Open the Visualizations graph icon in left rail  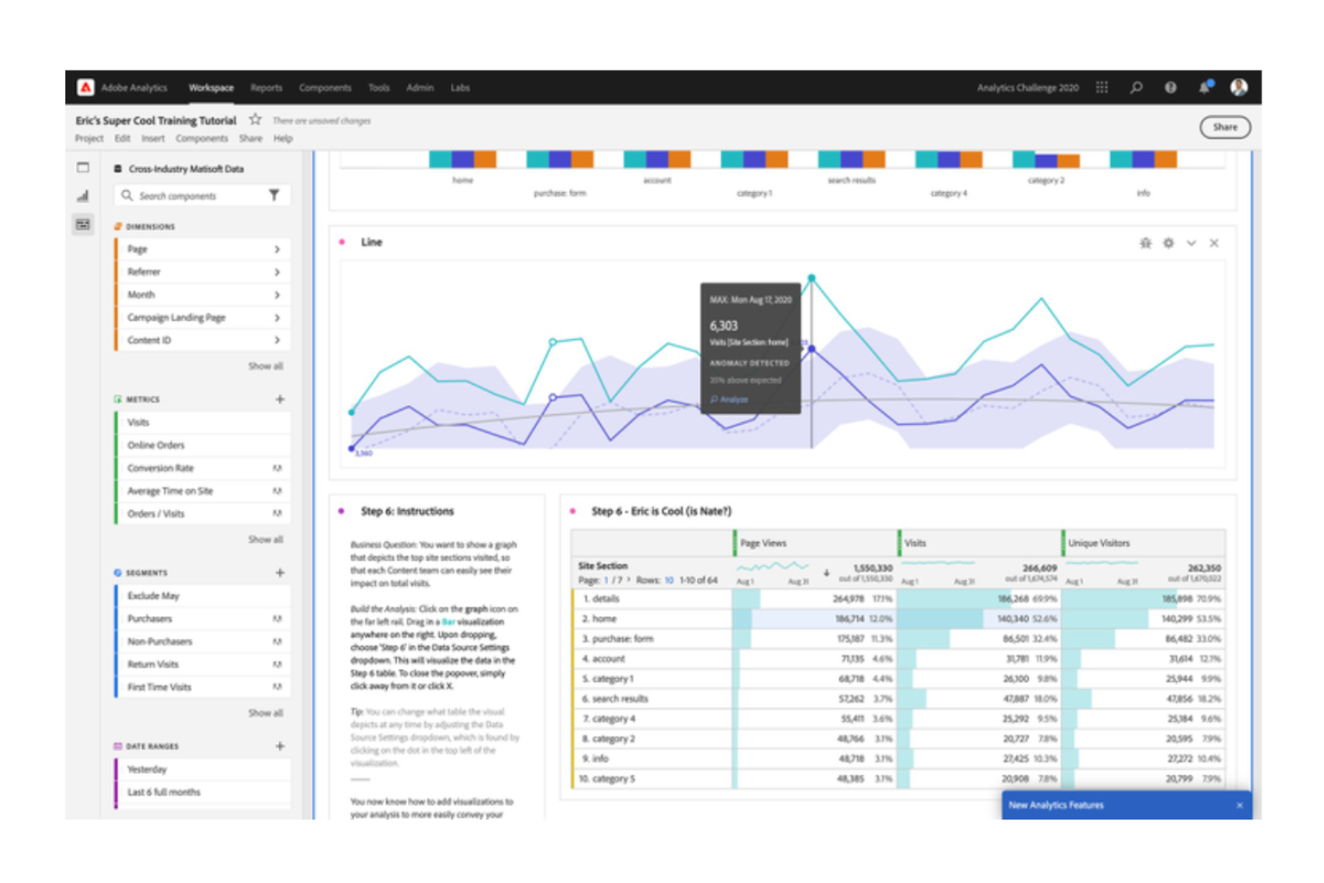(x=83, y=196)
